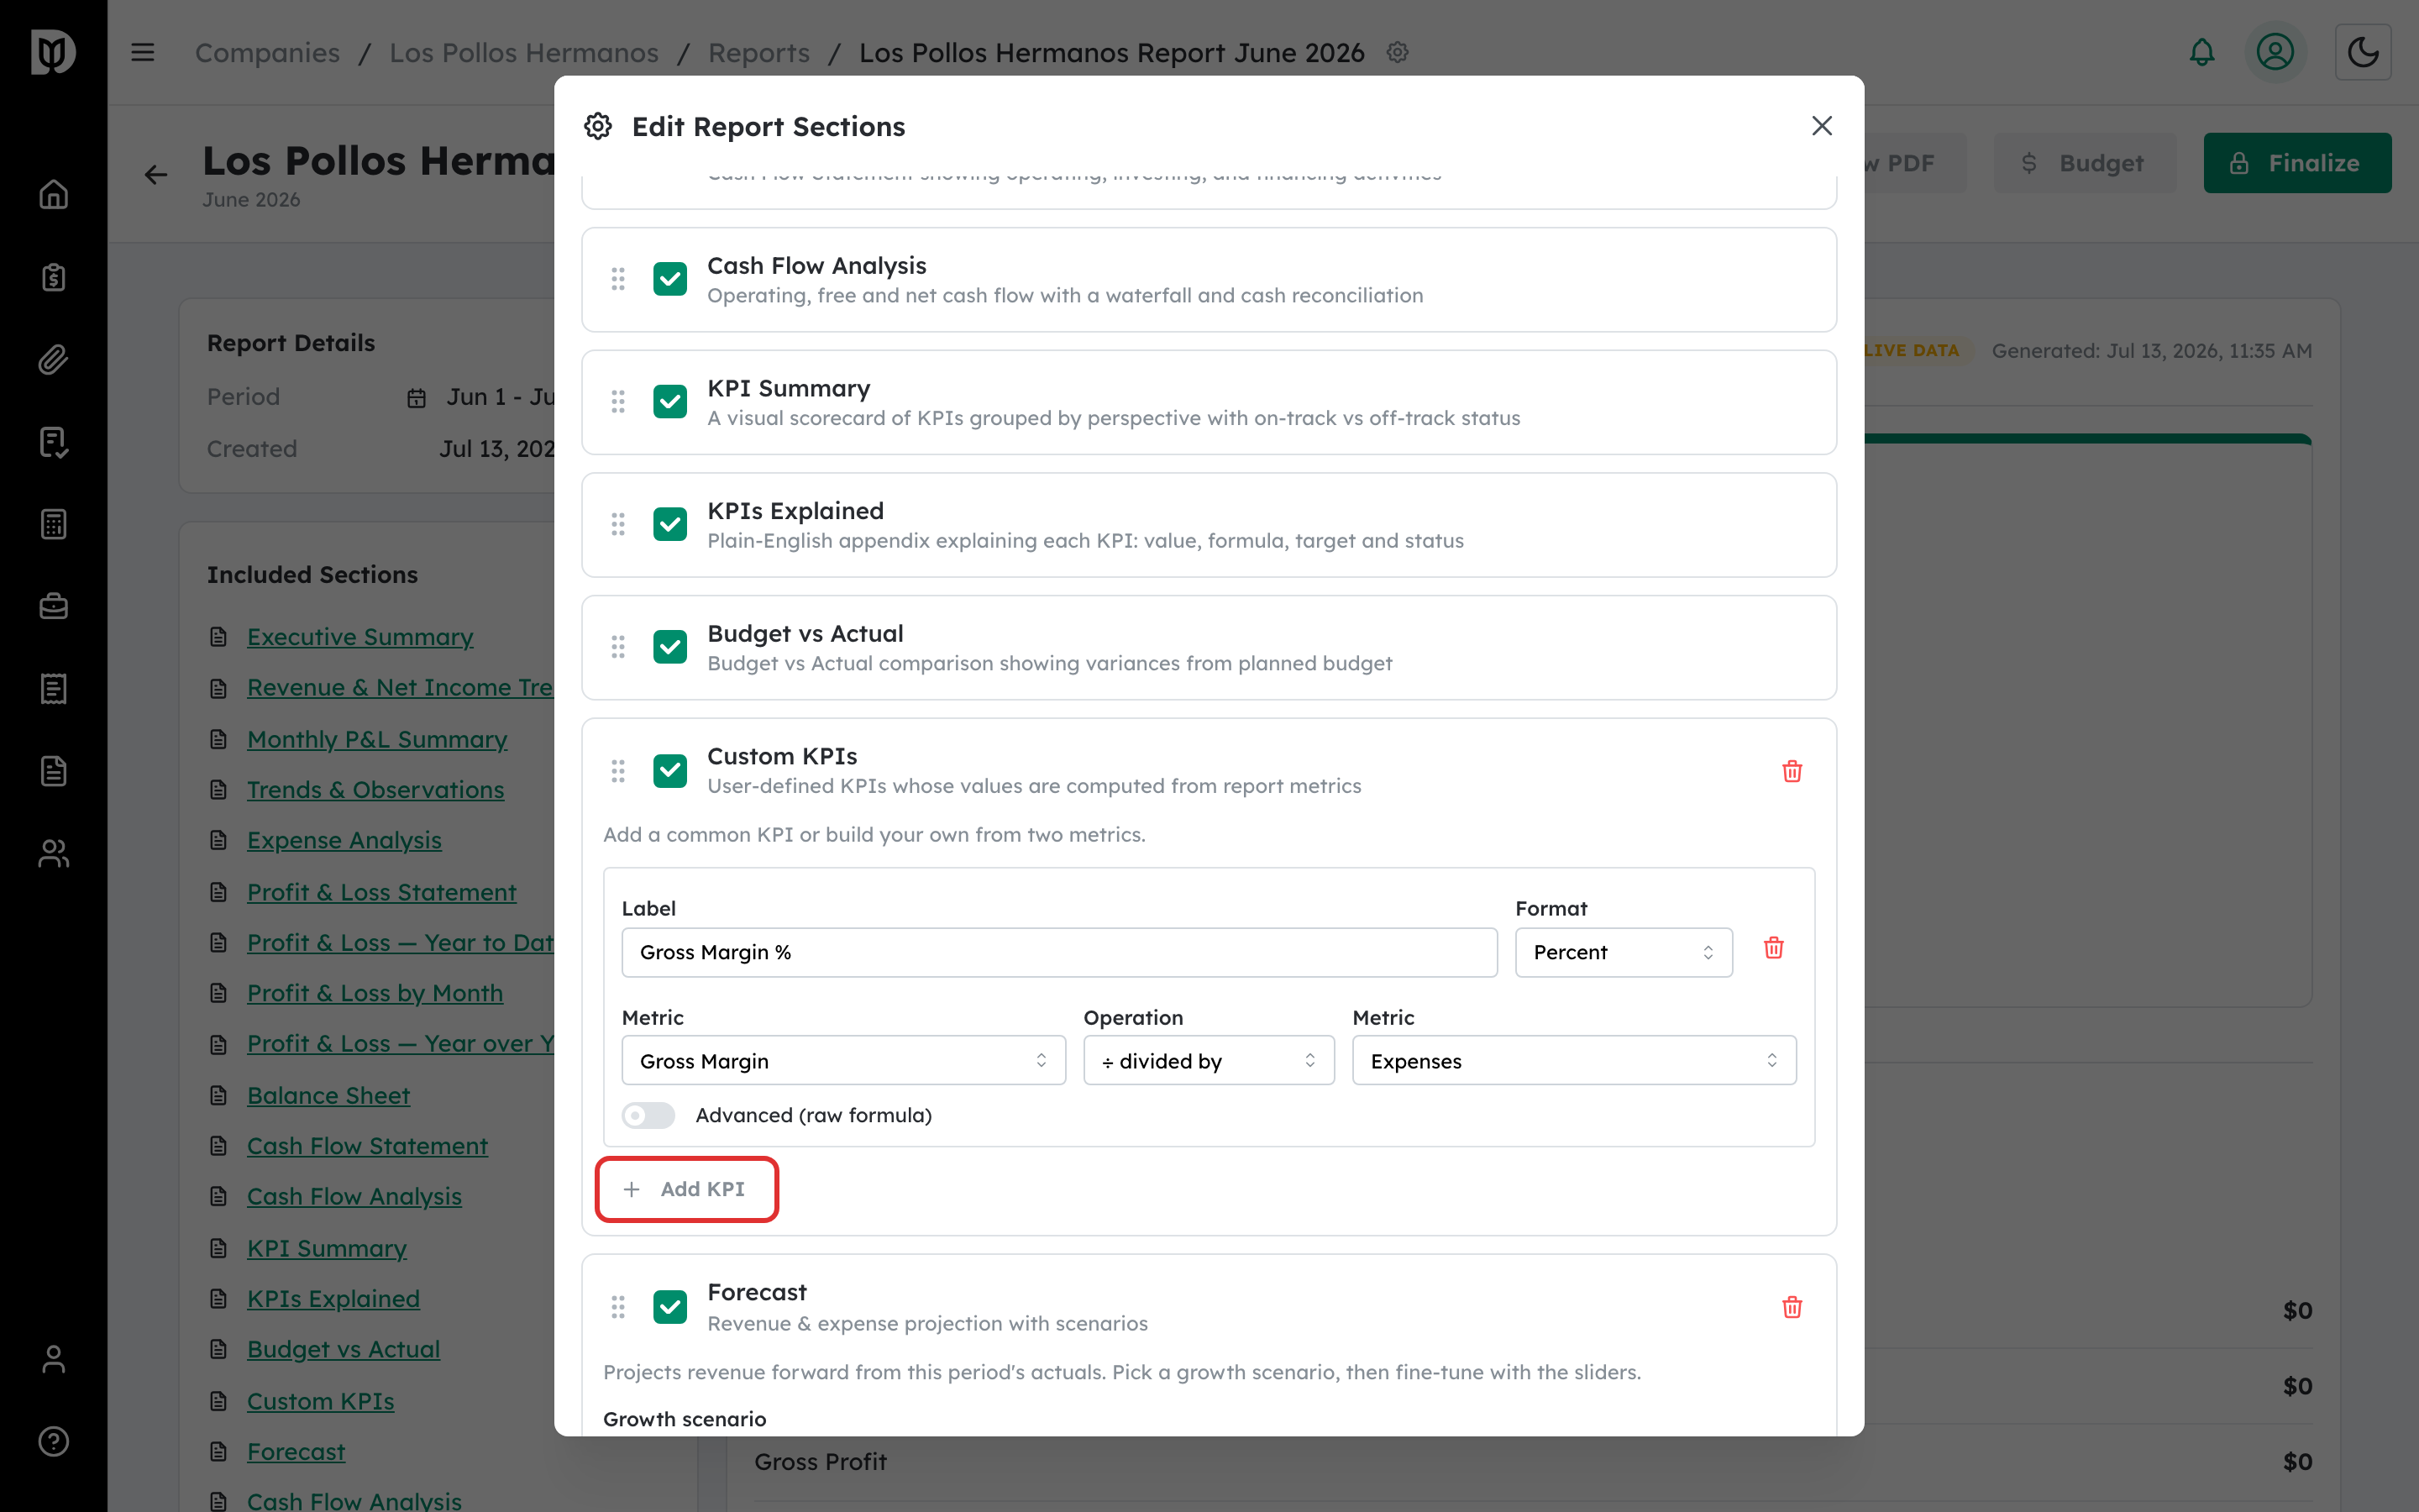Screen dimensions: 2419x1512
Task: Open the users group sidebar icon
Action: tap(54, 853)
